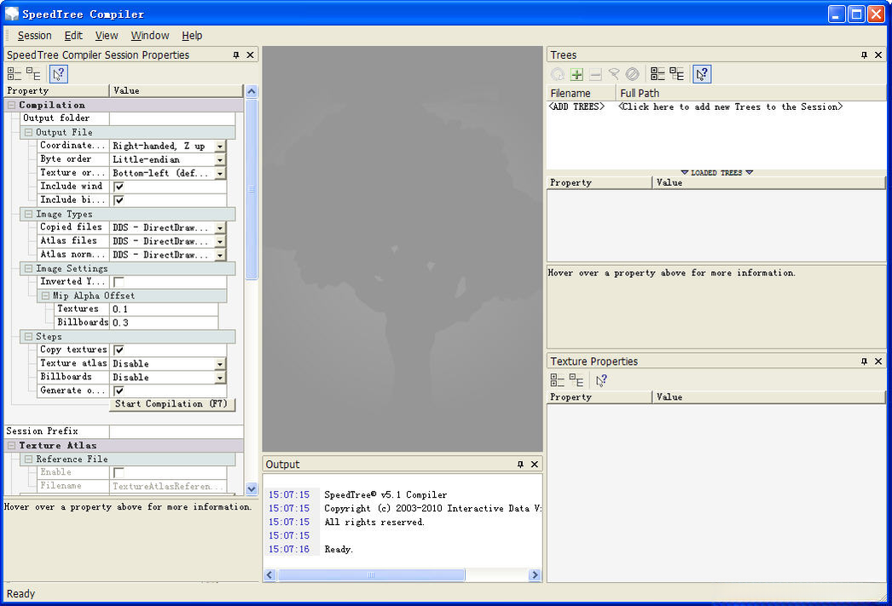Click the Output folder value field
Screen dimensions: 892x606
coord(172,118)
